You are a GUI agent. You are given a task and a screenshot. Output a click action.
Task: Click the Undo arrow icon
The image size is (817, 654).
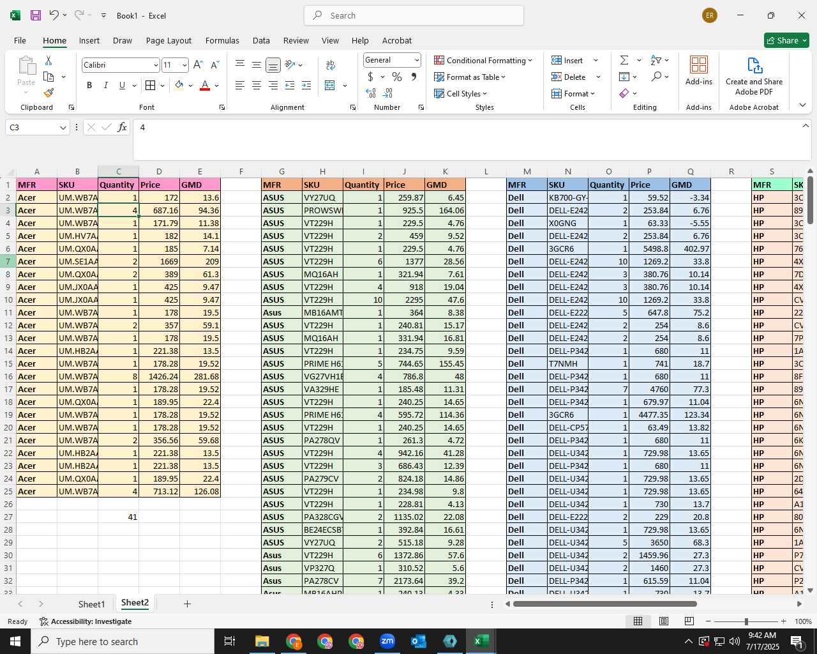(x=54, y=15)
